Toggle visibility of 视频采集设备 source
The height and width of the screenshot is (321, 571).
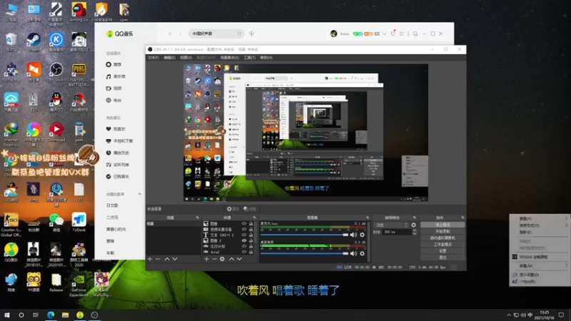click(244, 229)
